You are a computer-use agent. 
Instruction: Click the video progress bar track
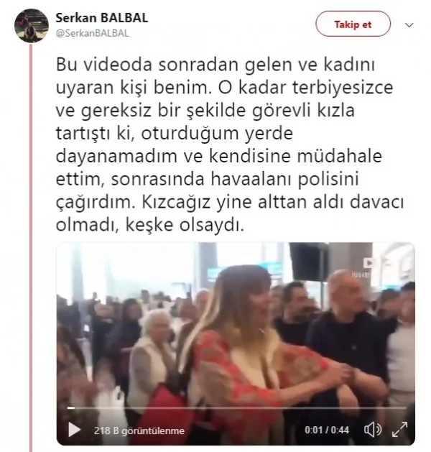[236, 408]
